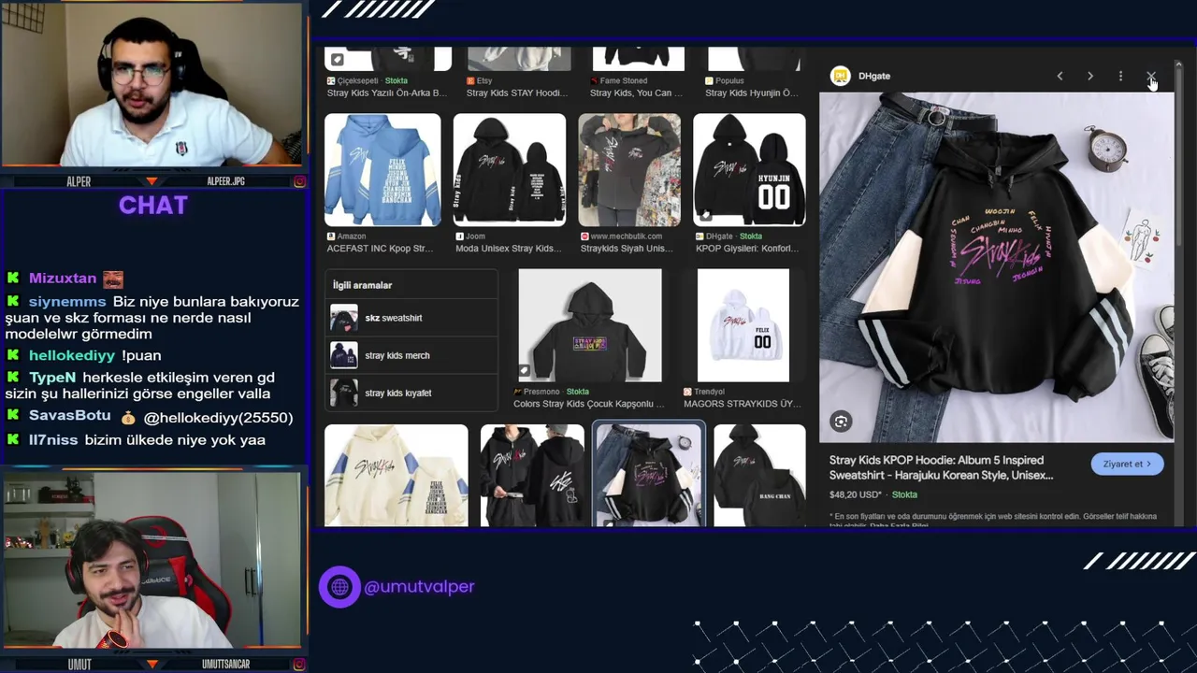Image resolution: width=1197 pixels, height=673 pixels.
Task: Click the large black hoodie preview image
Action: point(996,266)
